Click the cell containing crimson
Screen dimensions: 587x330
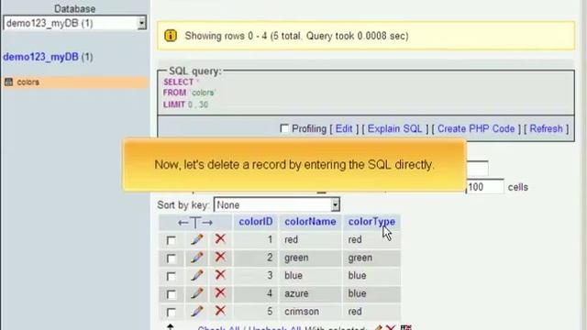tap(310, 312)
